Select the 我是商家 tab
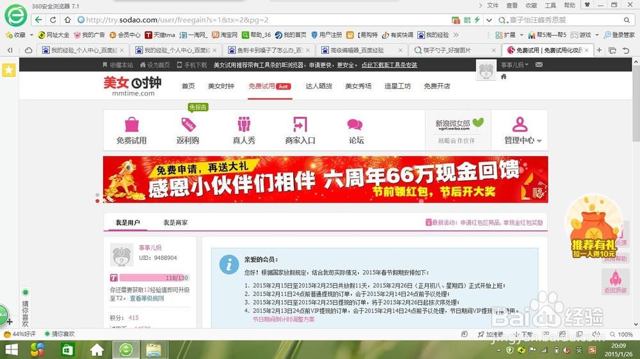Image resolution: width=640 pixels, height=359 pixels. tap(175, 222)
